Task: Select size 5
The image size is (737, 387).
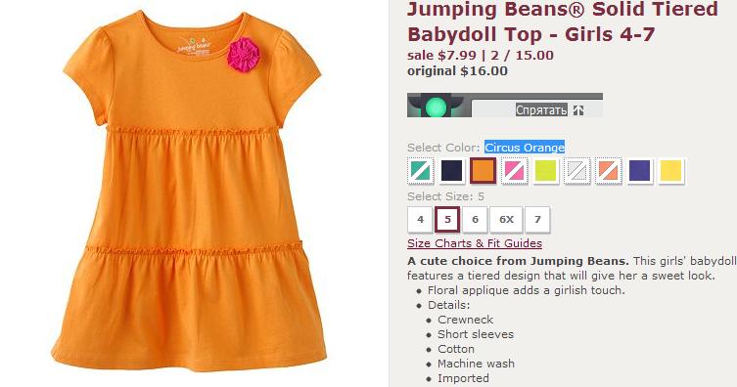Action: coord(447,220)
